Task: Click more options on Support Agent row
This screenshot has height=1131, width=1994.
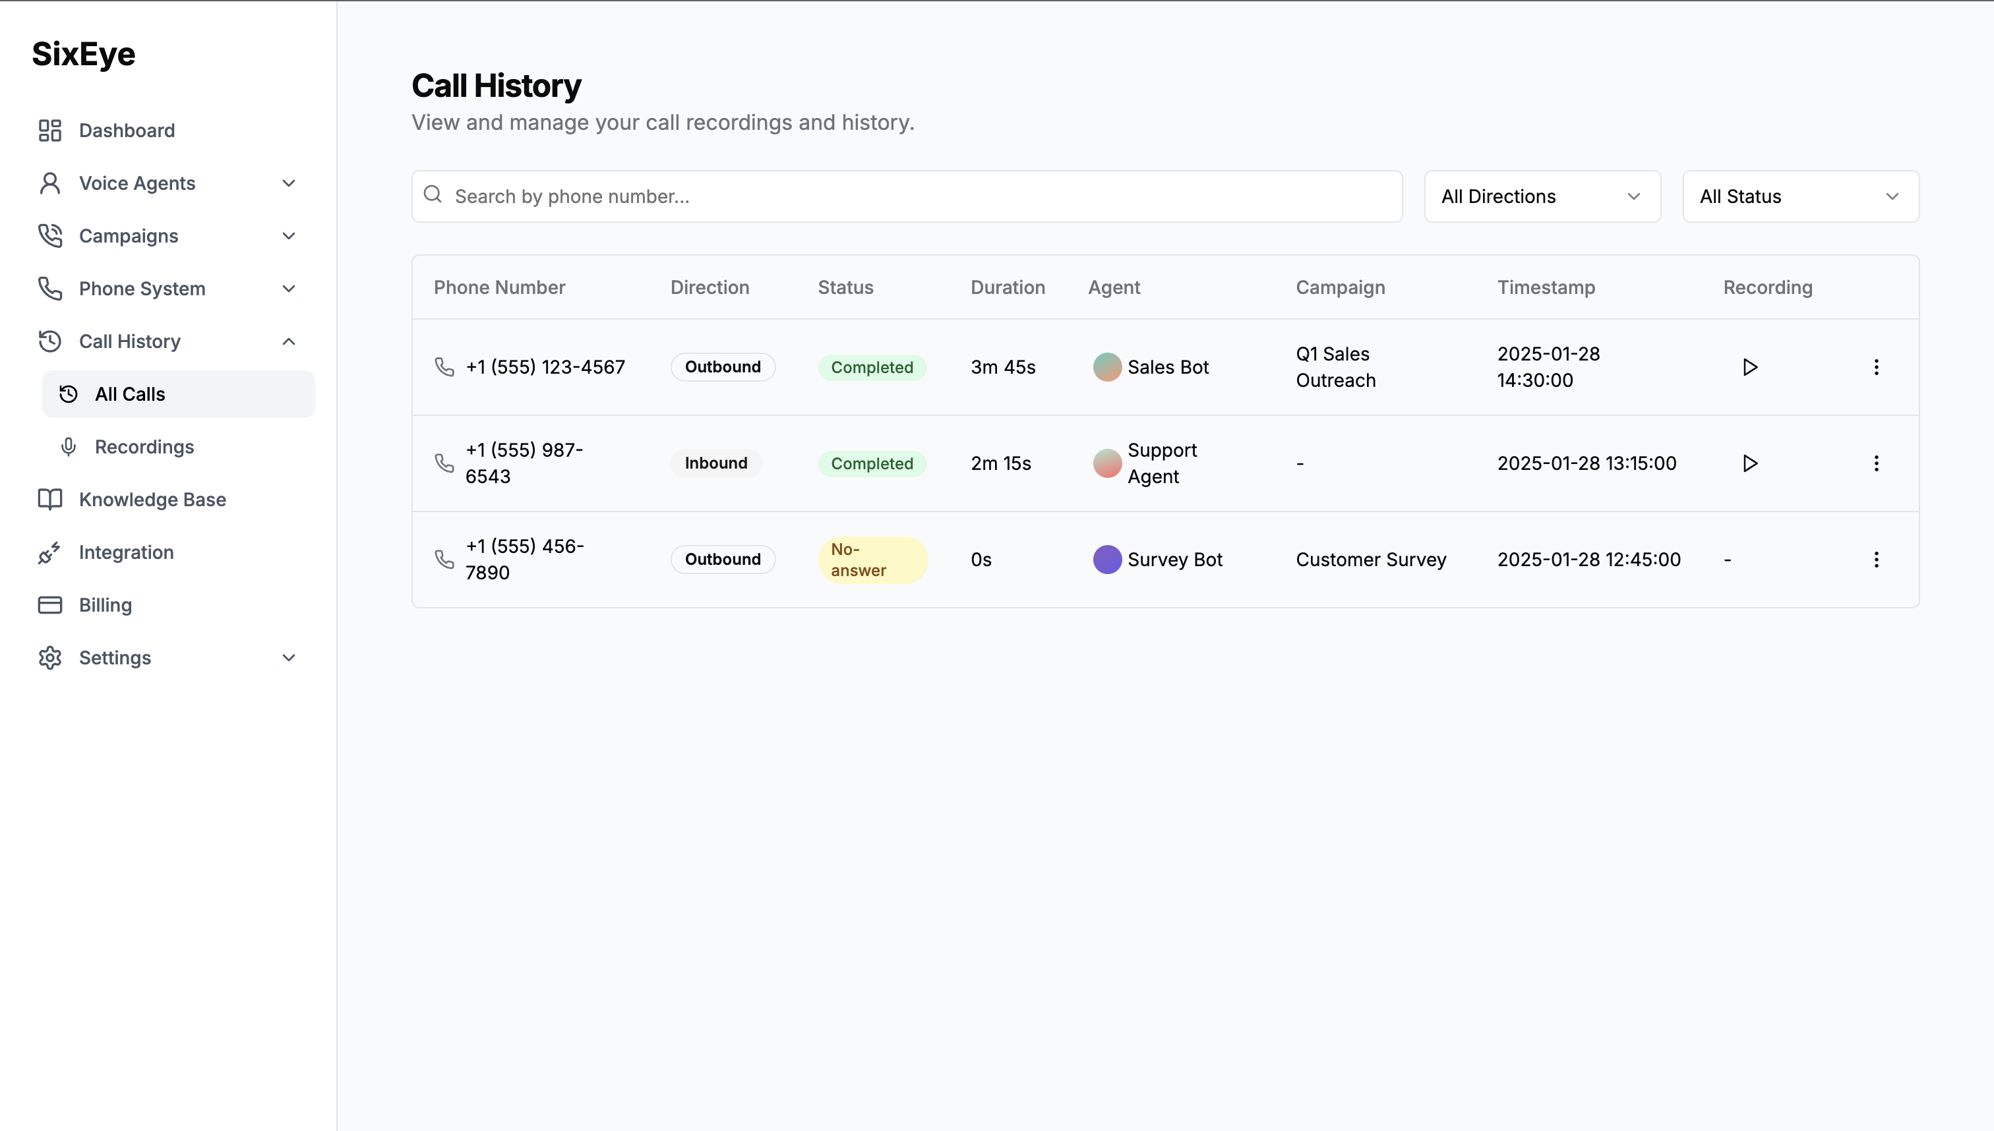Action: (x=1876, y=463)
